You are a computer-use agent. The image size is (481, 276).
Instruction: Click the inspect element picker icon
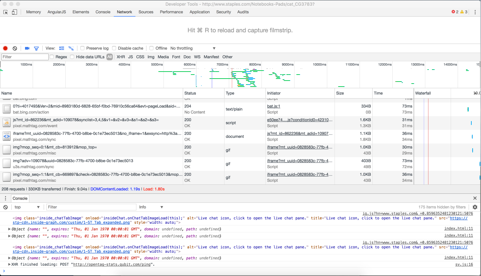(6, 12)
